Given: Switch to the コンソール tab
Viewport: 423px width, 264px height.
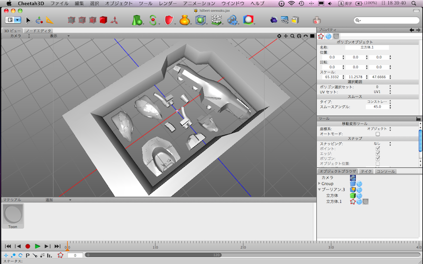Looking at the screenshot, I should [385, 172].
